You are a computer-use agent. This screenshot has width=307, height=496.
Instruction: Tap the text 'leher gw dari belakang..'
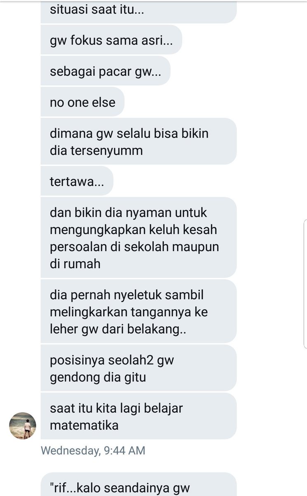pyautogui.click(x=118, y=329)
